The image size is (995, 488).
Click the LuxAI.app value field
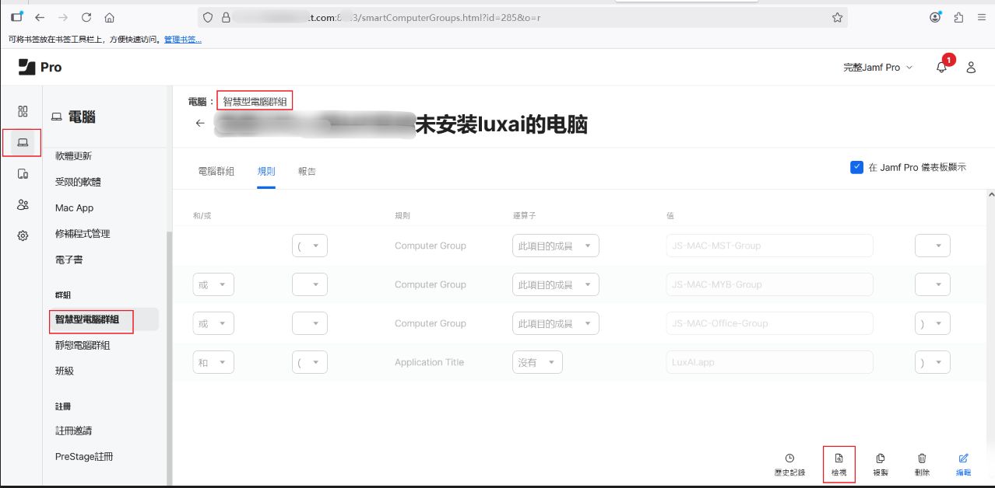coord(768,362)
